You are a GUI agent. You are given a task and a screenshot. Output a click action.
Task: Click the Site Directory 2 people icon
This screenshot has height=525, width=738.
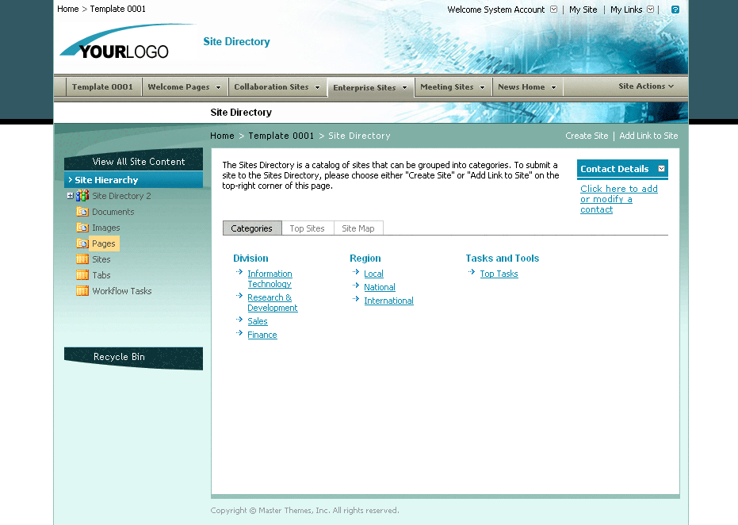pyautogui.click(x=82, y=196)
